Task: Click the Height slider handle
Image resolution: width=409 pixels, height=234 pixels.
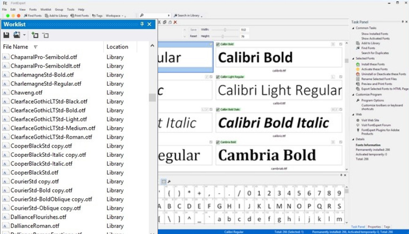Action: click(222, 36)
